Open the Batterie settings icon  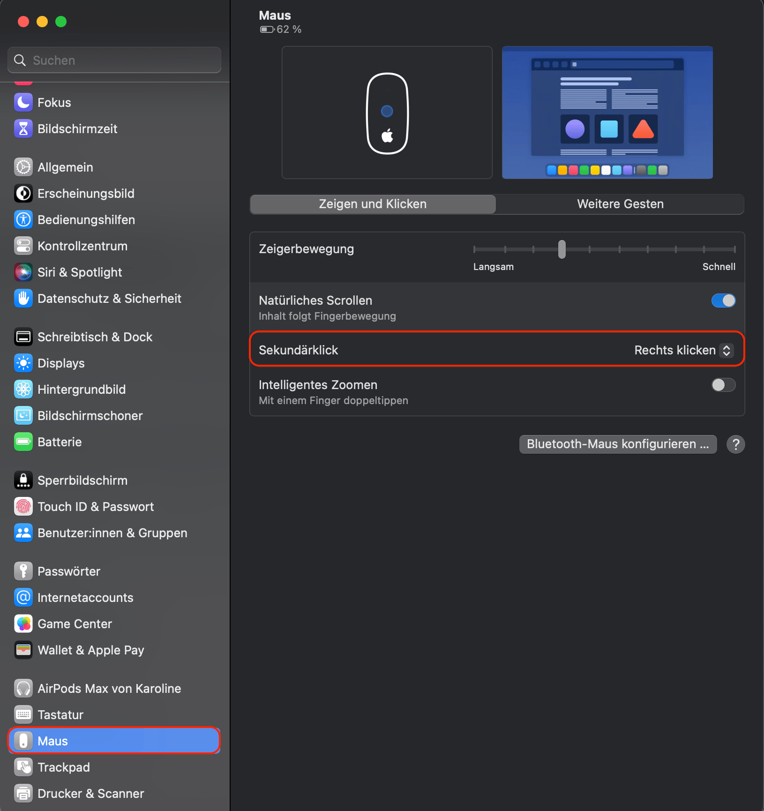(x=23, y=442)
